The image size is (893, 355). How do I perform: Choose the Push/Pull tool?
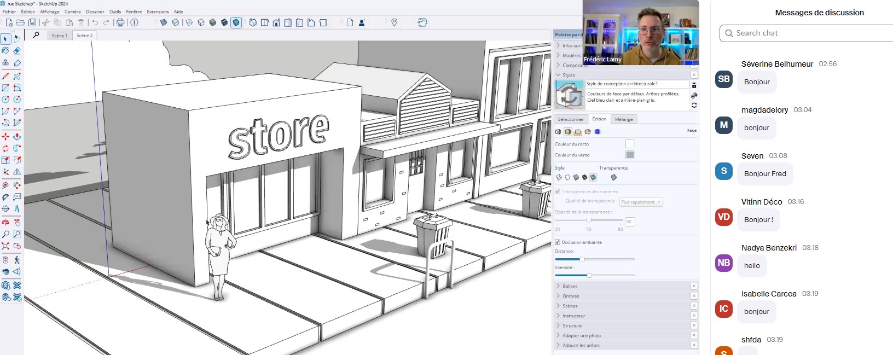pyautogui.click(x=17, y=136)
